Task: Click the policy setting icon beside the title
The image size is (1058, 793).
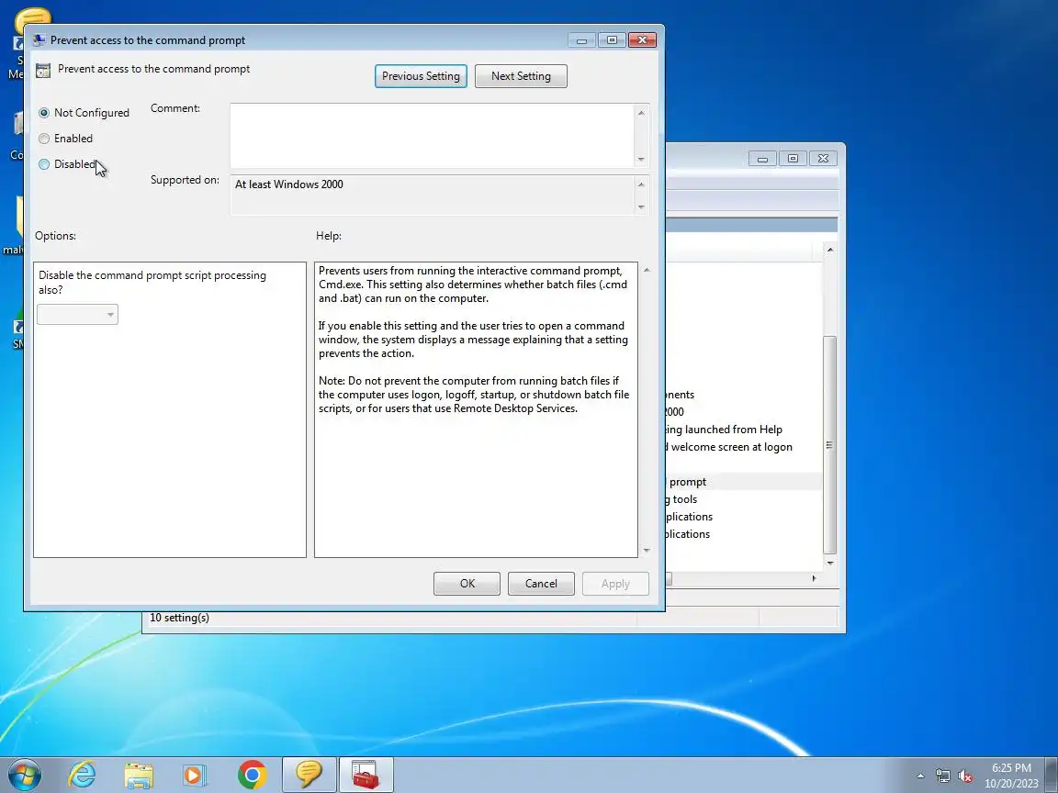Action: [43, 70]
